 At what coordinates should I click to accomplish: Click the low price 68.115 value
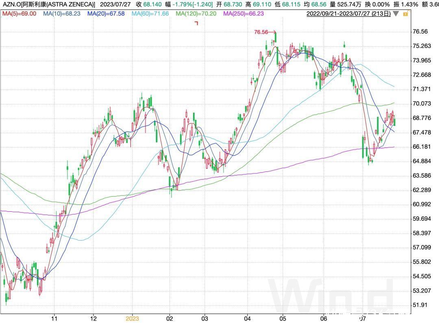click(291, 4)
